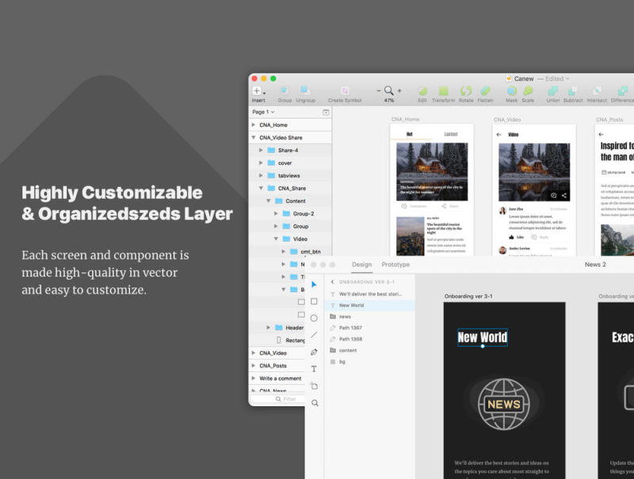Select the Rectangle tool in Adobe XD
This screenshot has height=479, width=634.
314,302
